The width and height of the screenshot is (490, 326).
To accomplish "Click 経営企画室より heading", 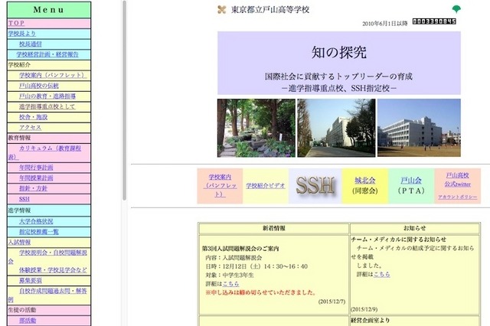I will (x=371, y=321).
